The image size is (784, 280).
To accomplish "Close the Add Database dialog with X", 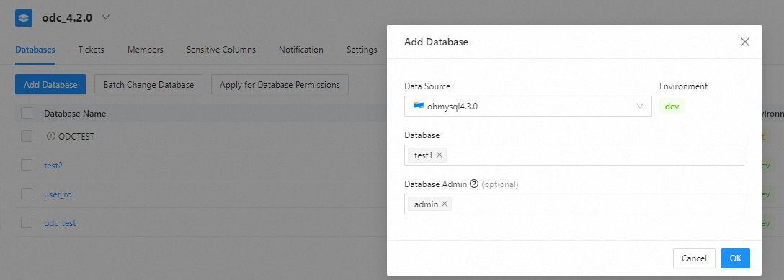I will click(x=745, y=42).
